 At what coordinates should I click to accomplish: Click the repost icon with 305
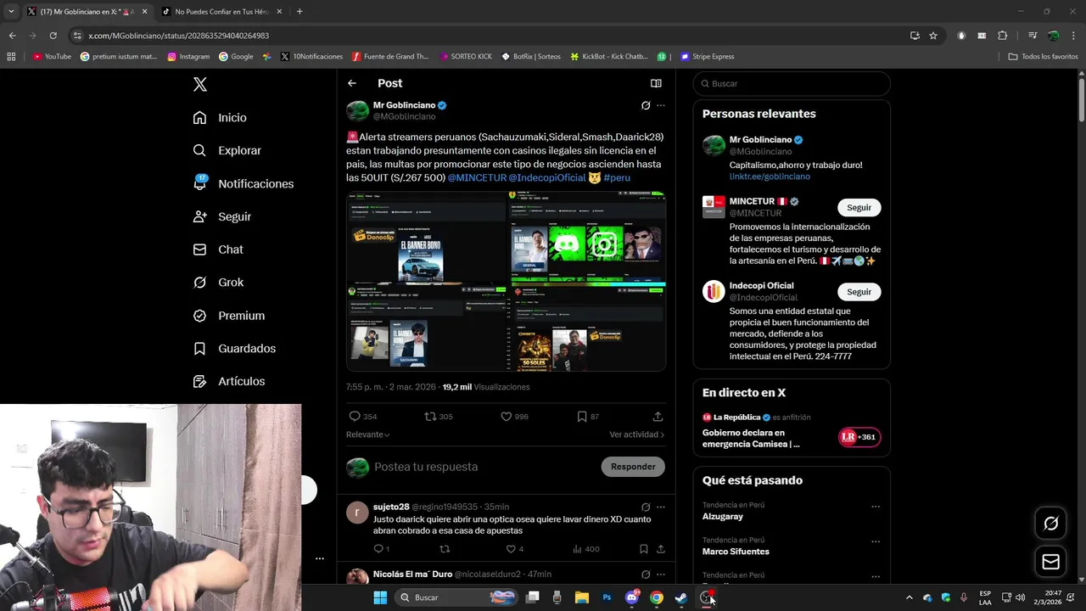coord(430,417)
